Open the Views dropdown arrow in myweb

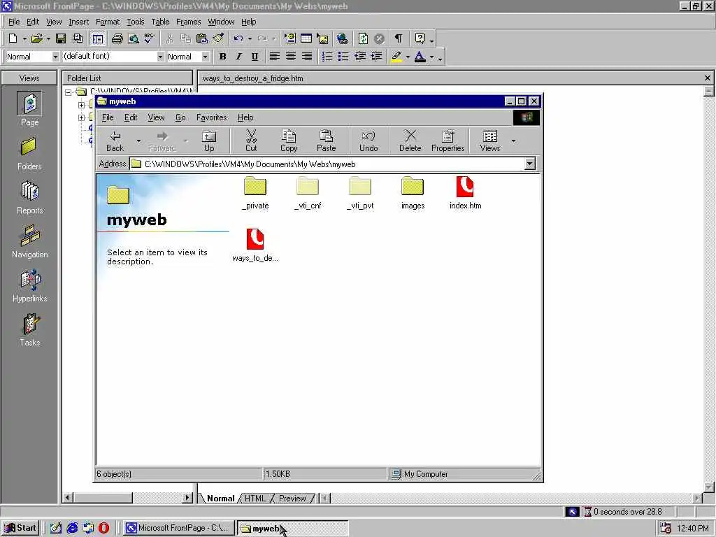[514, 141]
